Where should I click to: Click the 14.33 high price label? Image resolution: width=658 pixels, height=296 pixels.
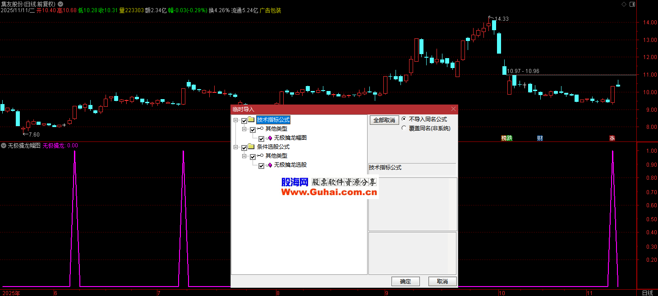pyautogui.click(x=502, y=19)
